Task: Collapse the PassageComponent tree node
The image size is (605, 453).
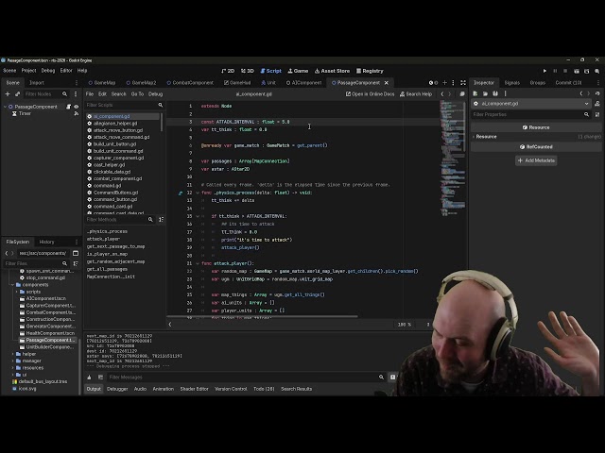Action: click(x=5, y=107)
